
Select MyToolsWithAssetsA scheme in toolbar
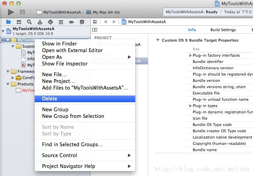pos(59,12)
